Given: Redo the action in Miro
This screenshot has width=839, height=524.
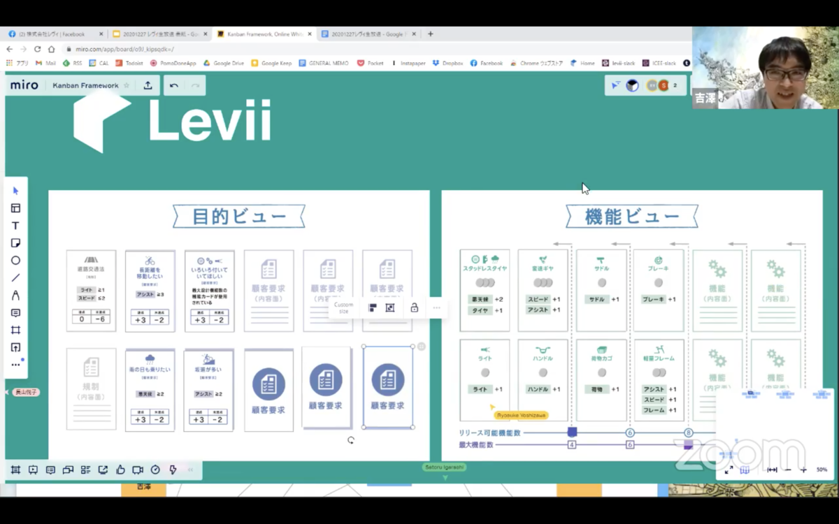Looking at the screenshot, I should (x=195, y=85).
